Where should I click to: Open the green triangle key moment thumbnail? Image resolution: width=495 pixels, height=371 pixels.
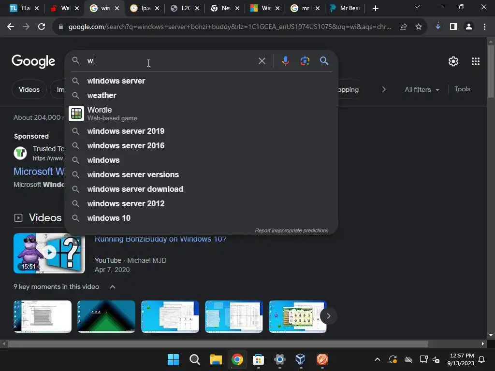pyautogui.click(x=106, y=316)
